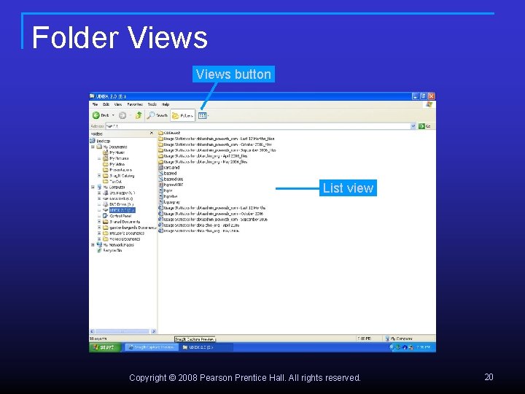Click the My Computer status bar entry
525x394 pixels.
point(399,339)
